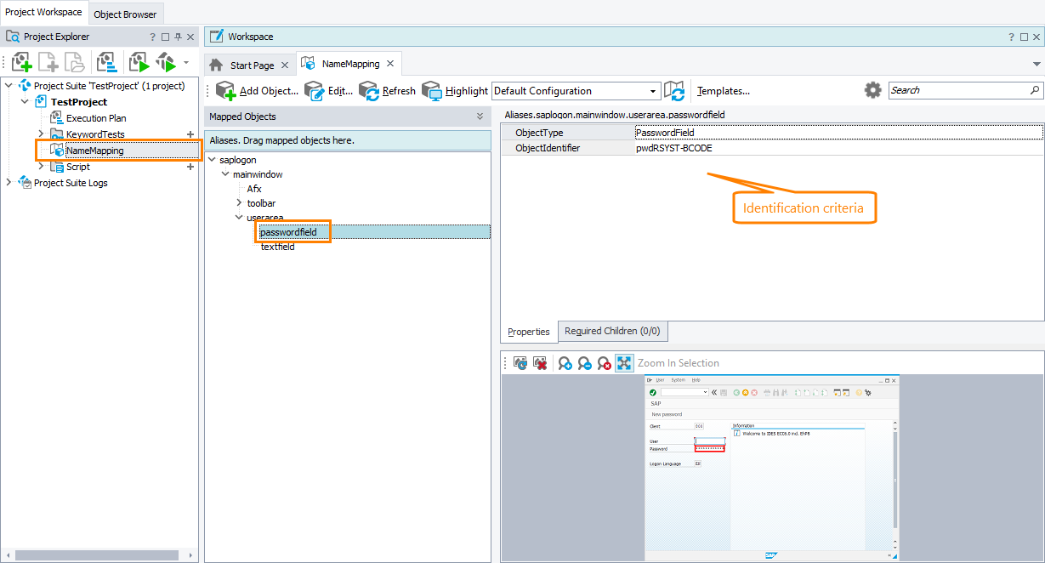Collapse the userarea tree node

[x=239, y=217]
